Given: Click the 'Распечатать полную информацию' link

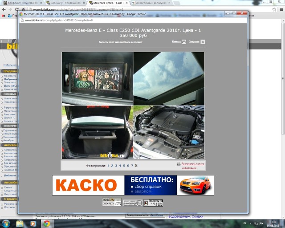Looking at the screenshot, I should point(193,166).
